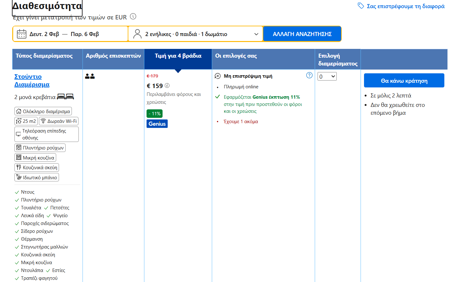The image size is (466, 282).
Task: Click info icon beside € 159 price
Action: pyautogui.click(x=167, y=86)
